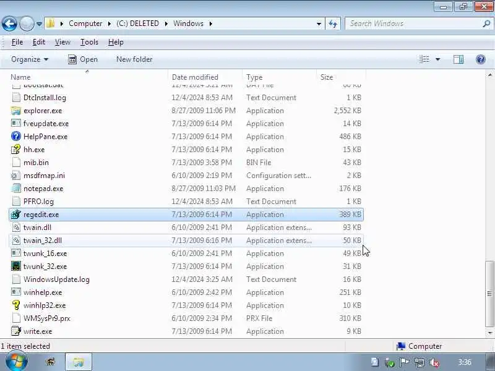Click the blue Help question mark icon
Screen dimensions: 495x371
tap(481, 59)
